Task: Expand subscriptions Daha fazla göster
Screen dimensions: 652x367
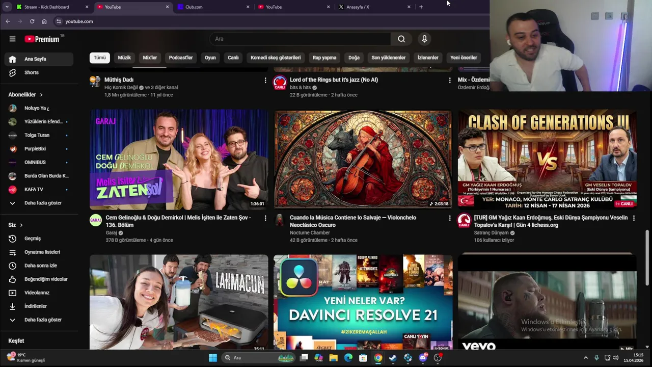Action: 39,203
